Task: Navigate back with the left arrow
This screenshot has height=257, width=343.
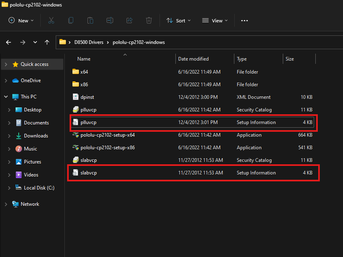Action: (9, 42)
